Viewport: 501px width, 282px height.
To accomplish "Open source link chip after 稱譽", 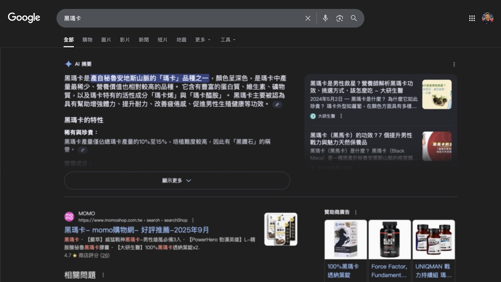I will tap(82, 150).
